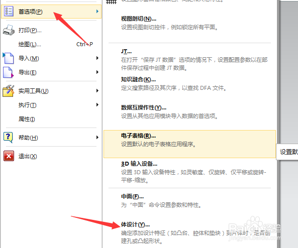Expand the 帮助(H) submenu arrow
The width and height of the screenshot is (298, 248).
pos(97,137)
